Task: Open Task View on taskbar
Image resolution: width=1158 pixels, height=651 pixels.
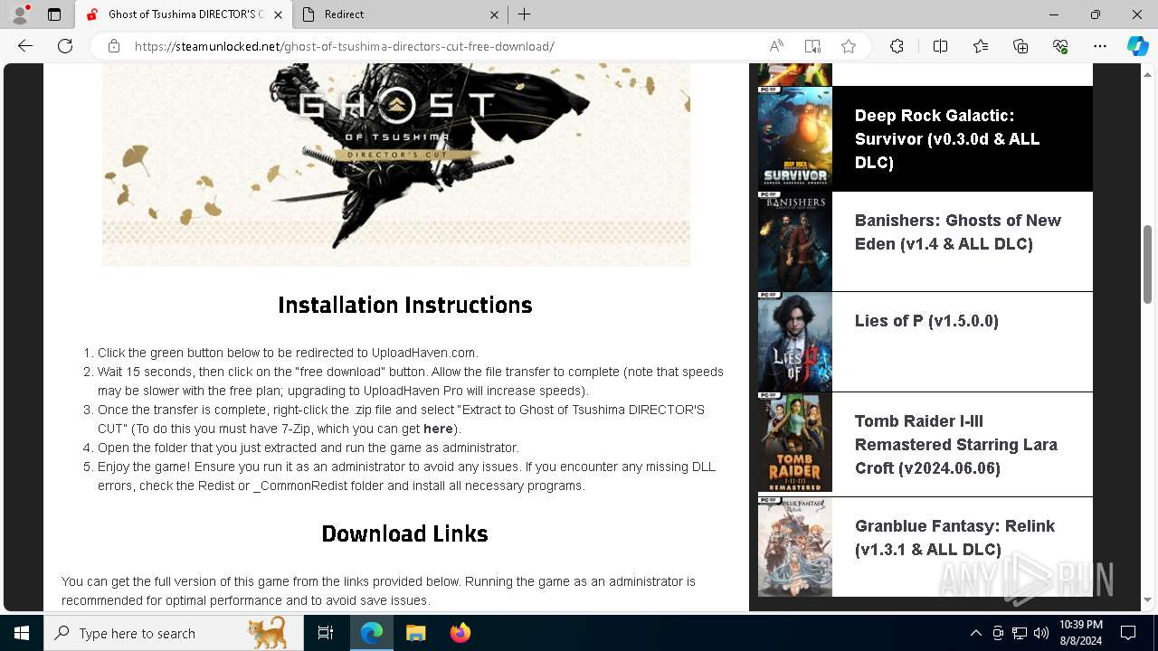Action: pyautogui.click(x=326, y=633)
